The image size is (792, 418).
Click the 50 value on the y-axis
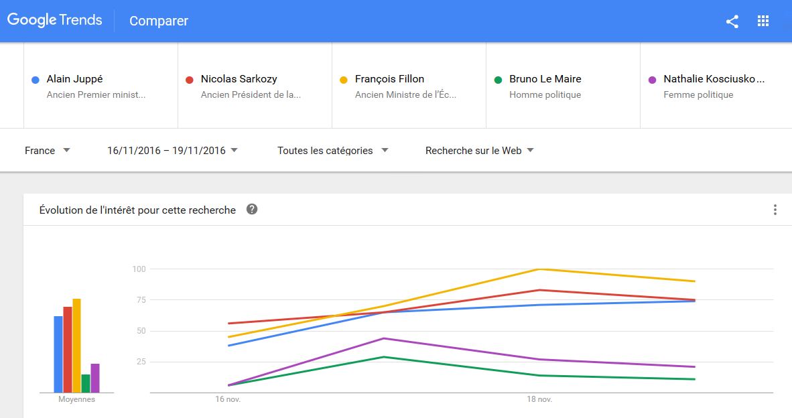141,331
